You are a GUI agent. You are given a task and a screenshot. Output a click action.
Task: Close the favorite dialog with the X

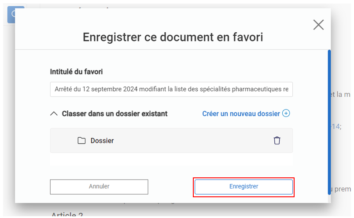(318, 25)
